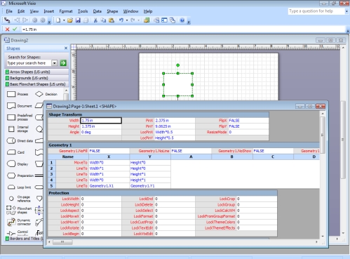Click the green search arrow button
This screenshot has width=350, height=259.
pos(63,63)
